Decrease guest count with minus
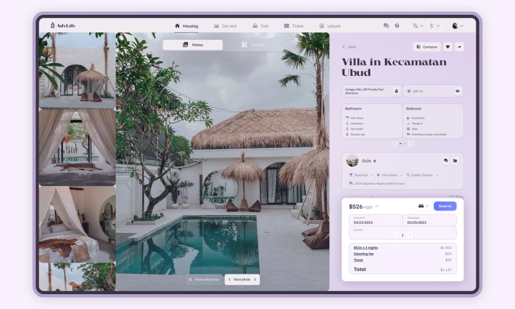Viewport: 515px width, 309px height. click(395, 235)
